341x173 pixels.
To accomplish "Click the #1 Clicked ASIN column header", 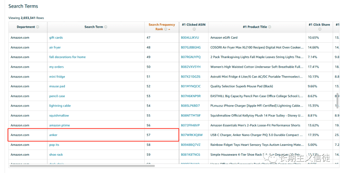I will point(194,27).
